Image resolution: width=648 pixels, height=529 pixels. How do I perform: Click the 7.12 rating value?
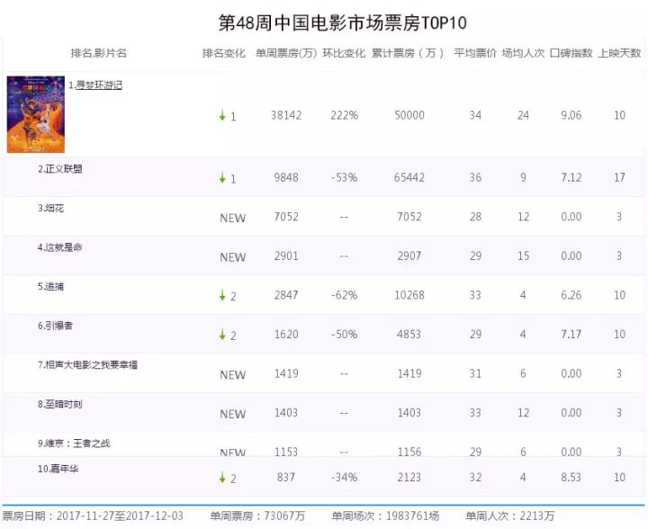tap(571, 177)
